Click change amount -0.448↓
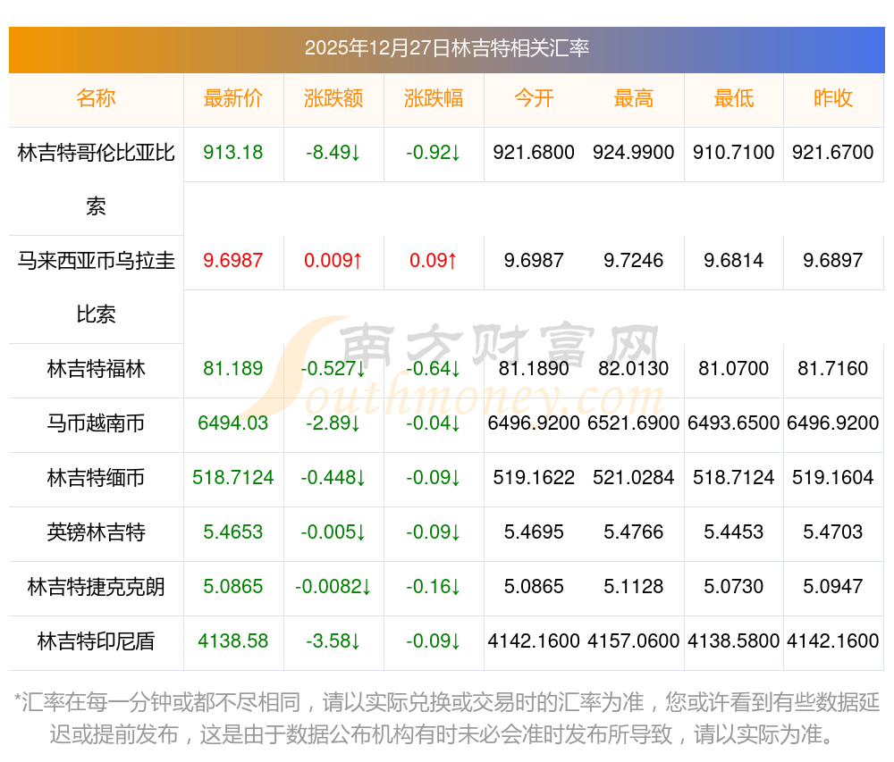The width and height of the screenshot is (894, 762). pyautogui.click(x=333, y=477)
